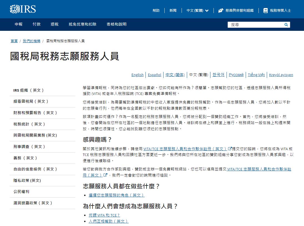
Task: Open the 退稅 menu
Action: tap(54, 24)
